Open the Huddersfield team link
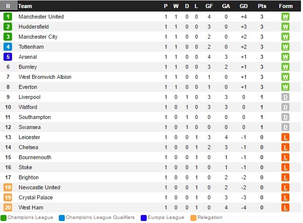 click(x=34, y=27)
